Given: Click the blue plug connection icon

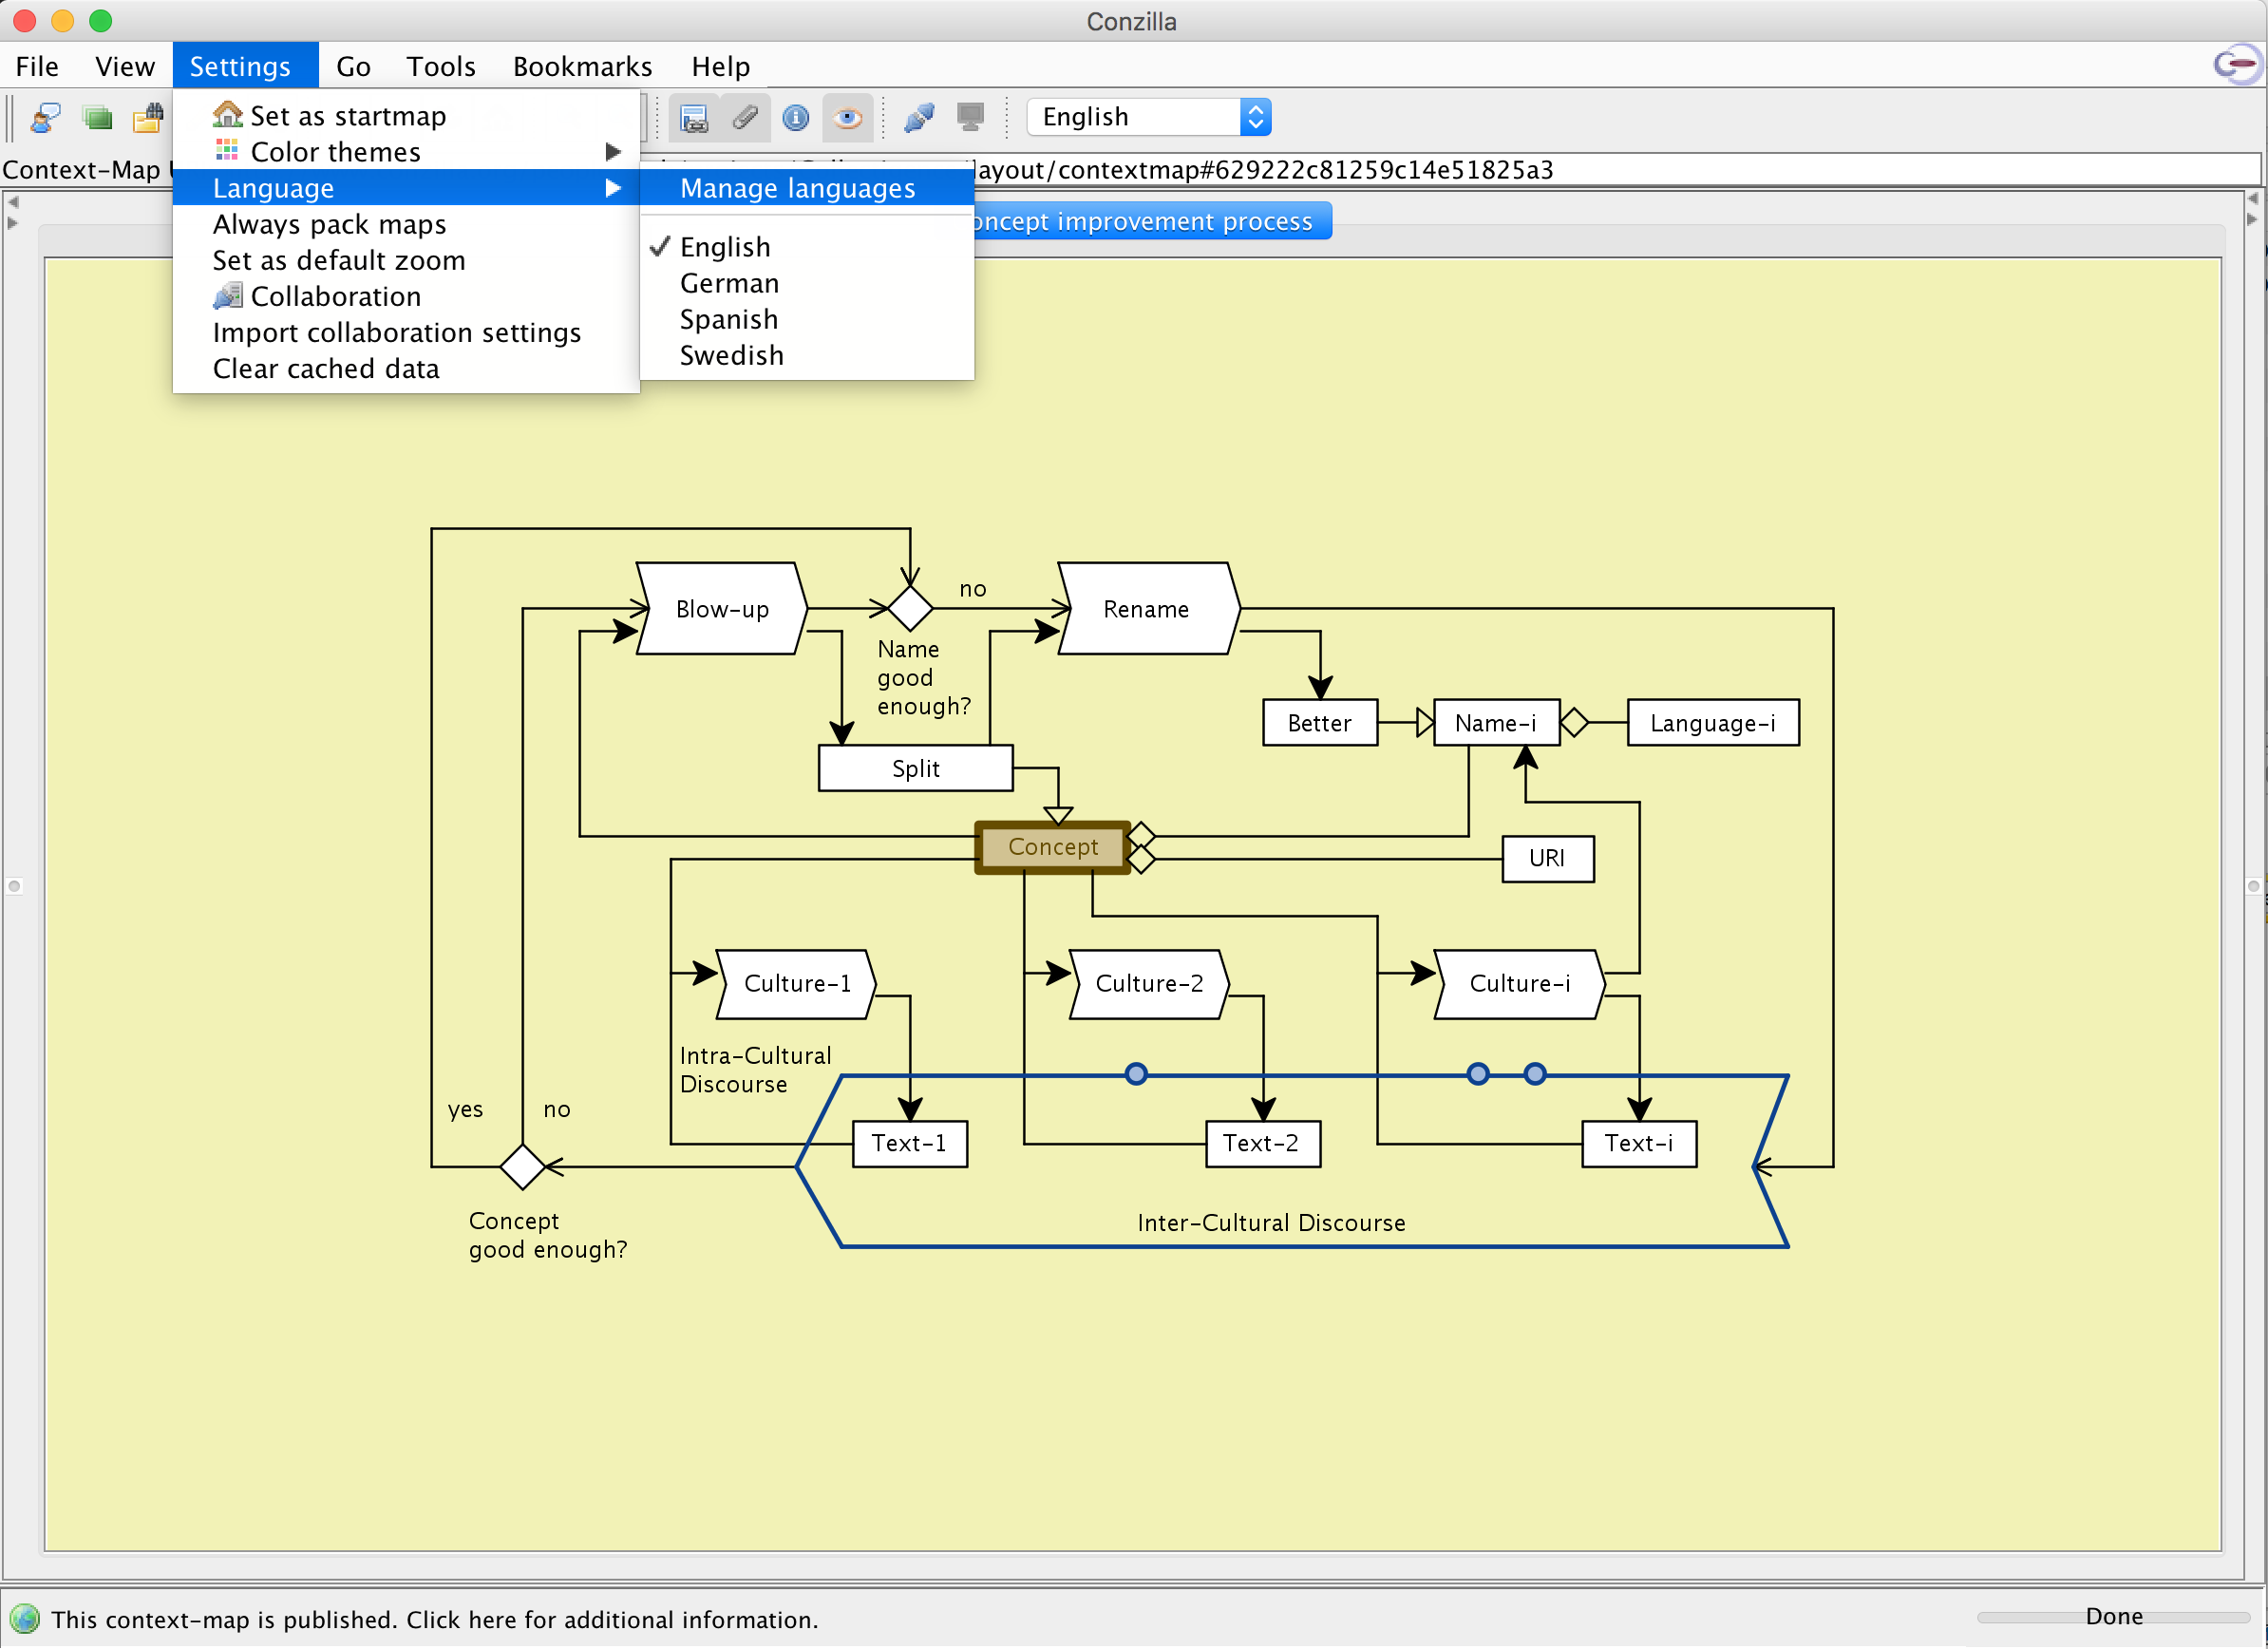Looking at the screenshot, I should pos(918,118).
